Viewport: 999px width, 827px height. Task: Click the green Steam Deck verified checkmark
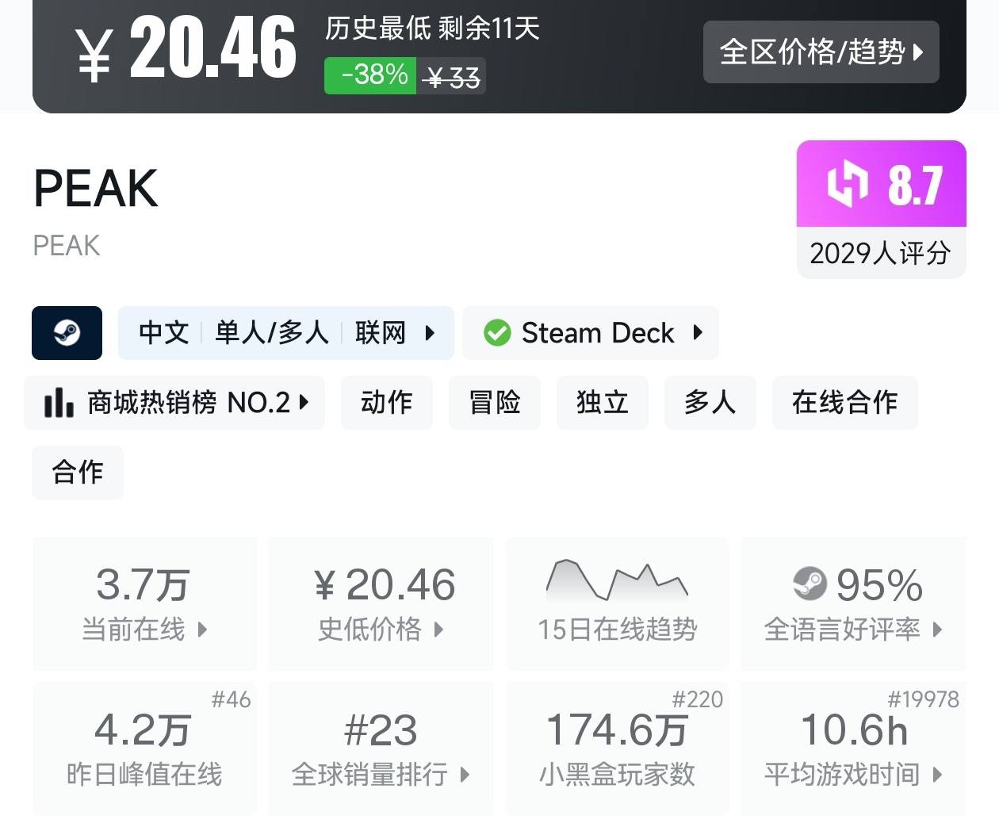tap(497, 333)
